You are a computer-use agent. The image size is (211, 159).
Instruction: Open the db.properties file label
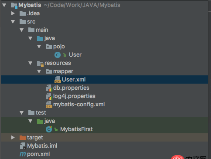(x=71, y=88)
